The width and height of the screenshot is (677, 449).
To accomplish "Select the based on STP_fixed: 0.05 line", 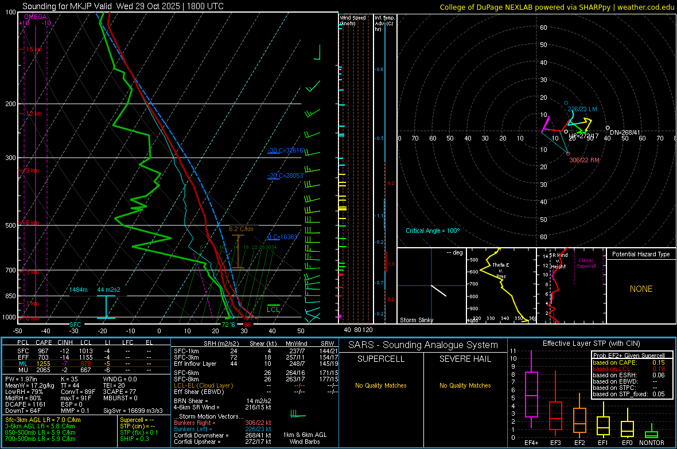I will tap(629, 394).
